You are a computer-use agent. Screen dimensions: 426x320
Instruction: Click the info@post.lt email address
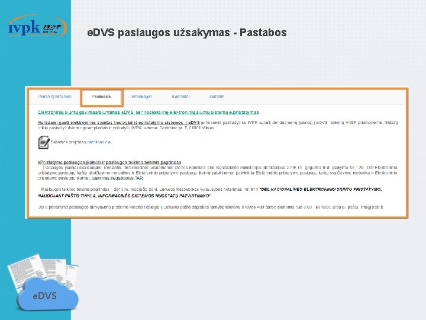pyautogui.click(x=372, y=207)
